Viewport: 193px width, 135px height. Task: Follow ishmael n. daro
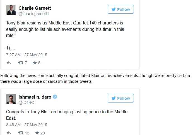(120, 98)
